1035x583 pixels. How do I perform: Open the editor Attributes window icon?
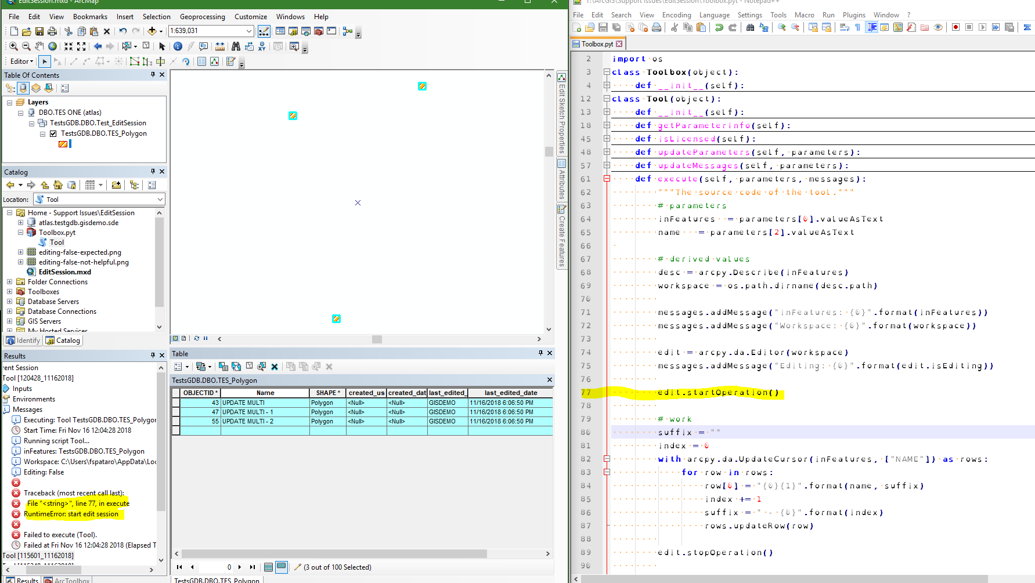[201, 61]
